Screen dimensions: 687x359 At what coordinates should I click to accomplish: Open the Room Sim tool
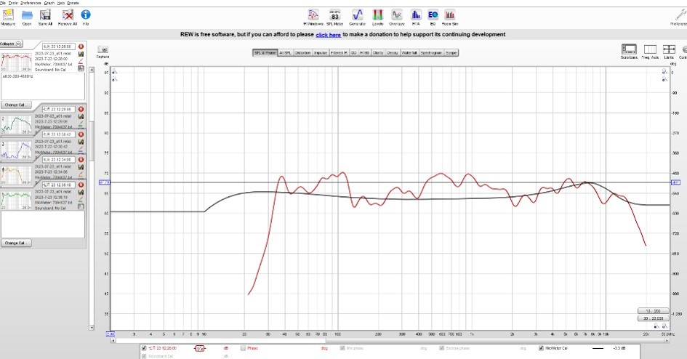[x=449, y=17]
